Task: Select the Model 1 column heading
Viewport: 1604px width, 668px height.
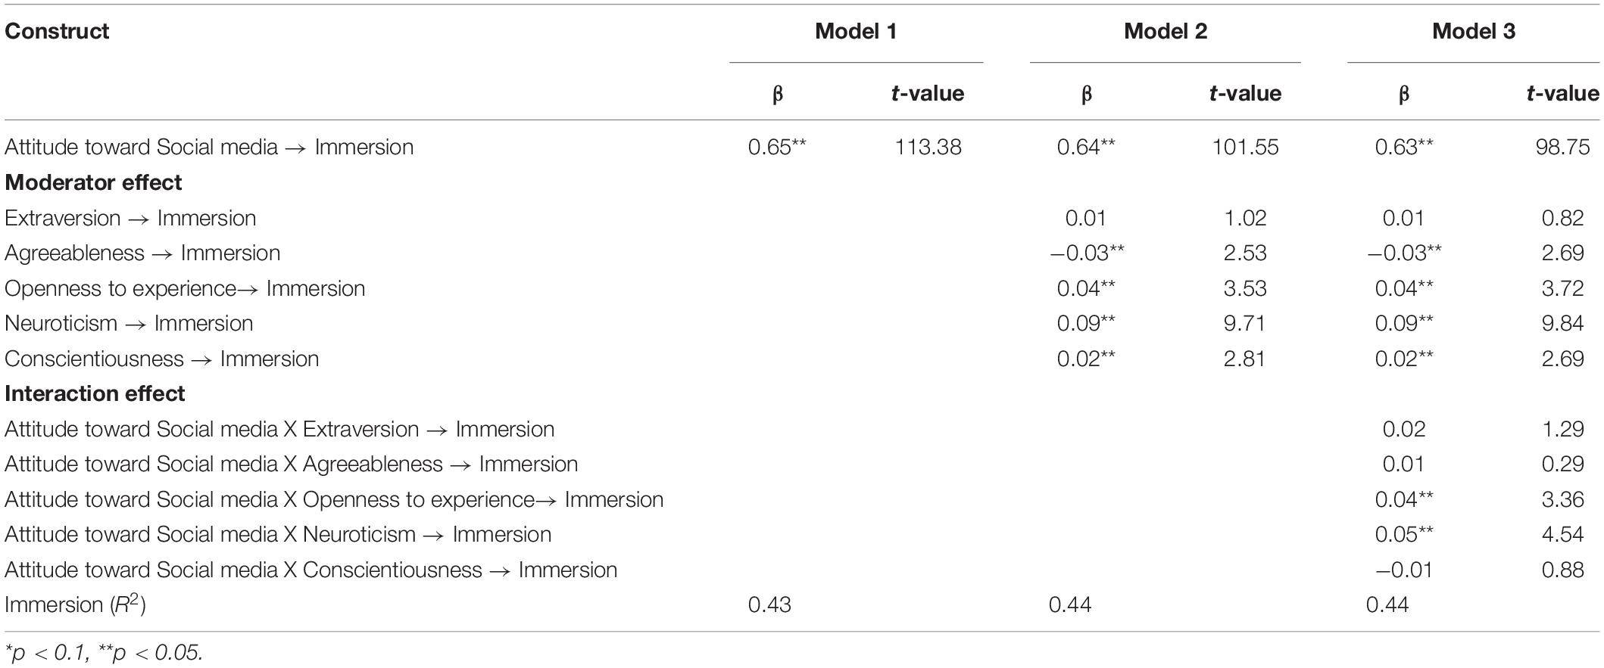Action: (x=856, y=32)
